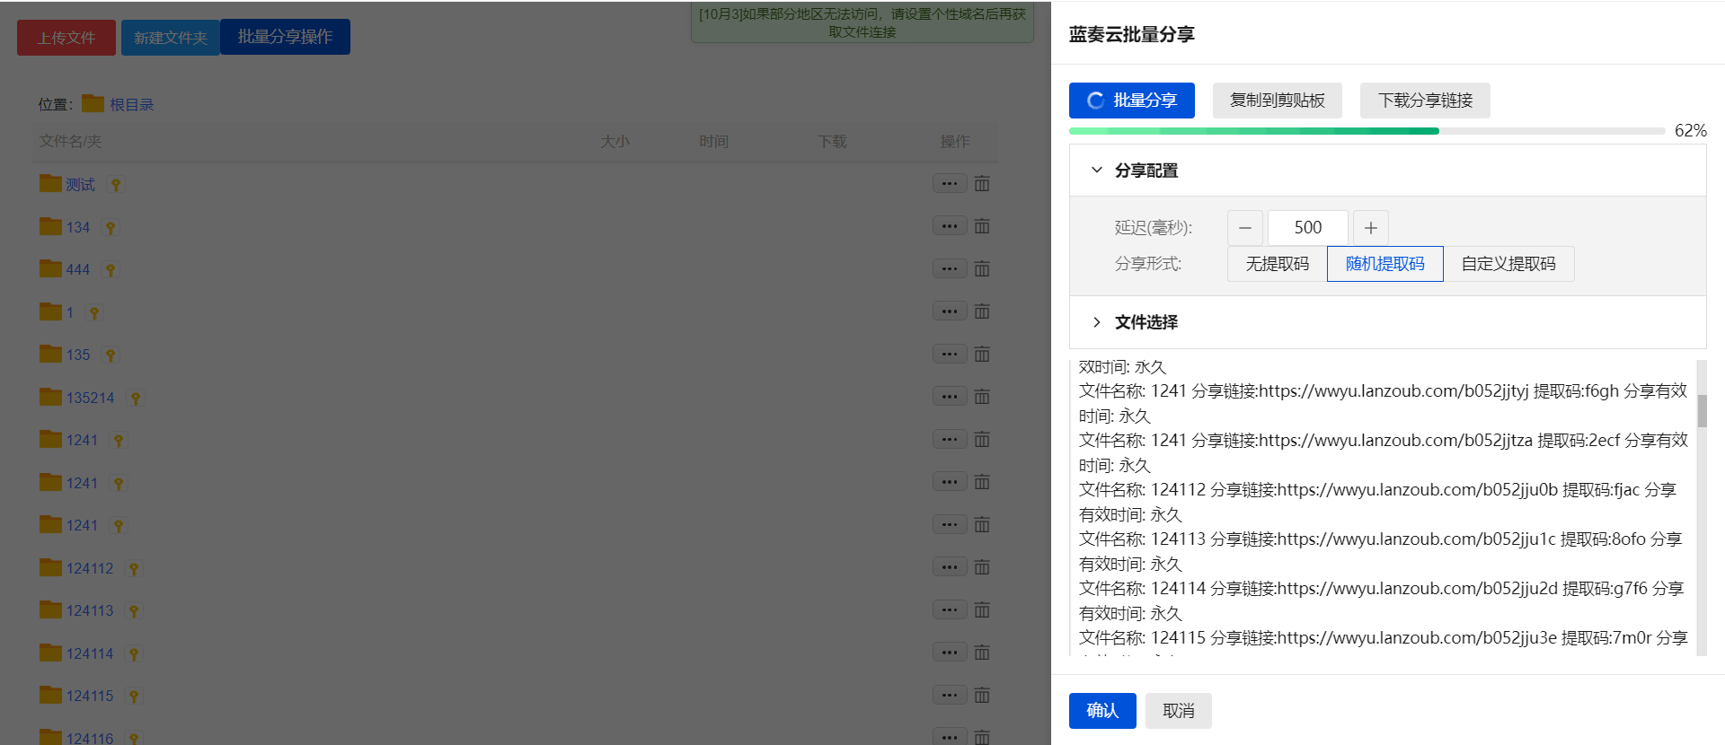
Task: Choose the 自定义提取码 option
Action: (1508, 264)
